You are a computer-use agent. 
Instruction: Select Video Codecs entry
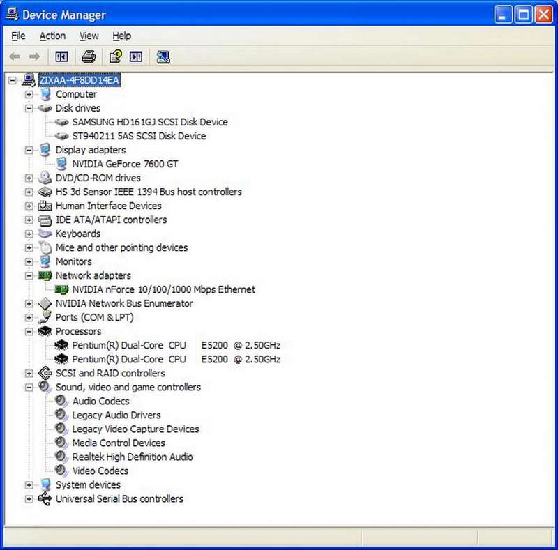tap(100, 471)
